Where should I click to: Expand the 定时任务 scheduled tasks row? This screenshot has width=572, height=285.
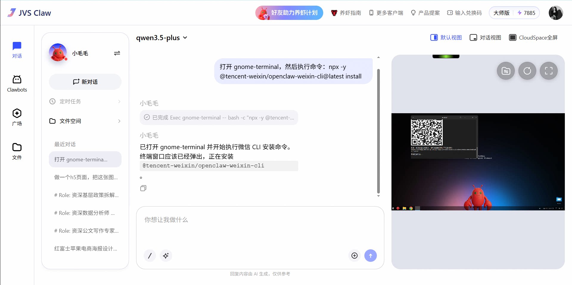point(85,101)
